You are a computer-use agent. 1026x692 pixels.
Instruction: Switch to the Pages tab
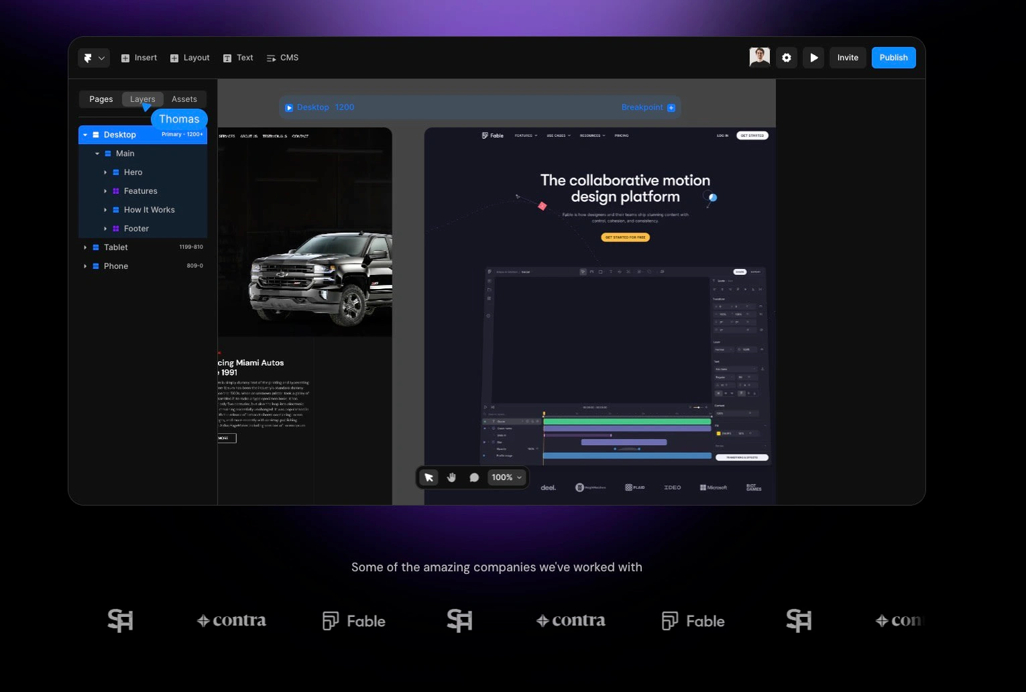coord(101,99)
